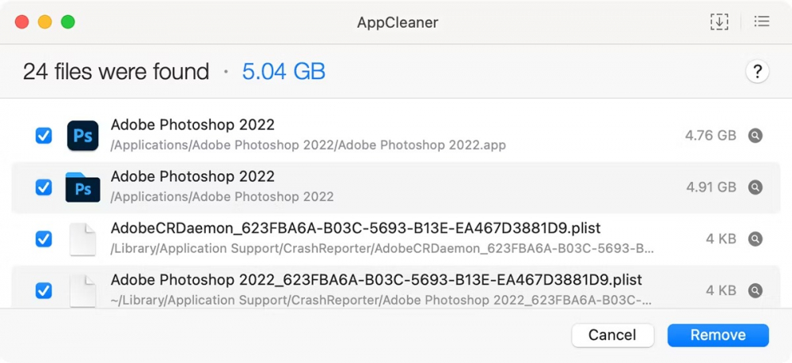Click magnifier icon beside the 4.91 GB folder
The image size is (792, 363).
pyautogui.click(x=756, y=187)
